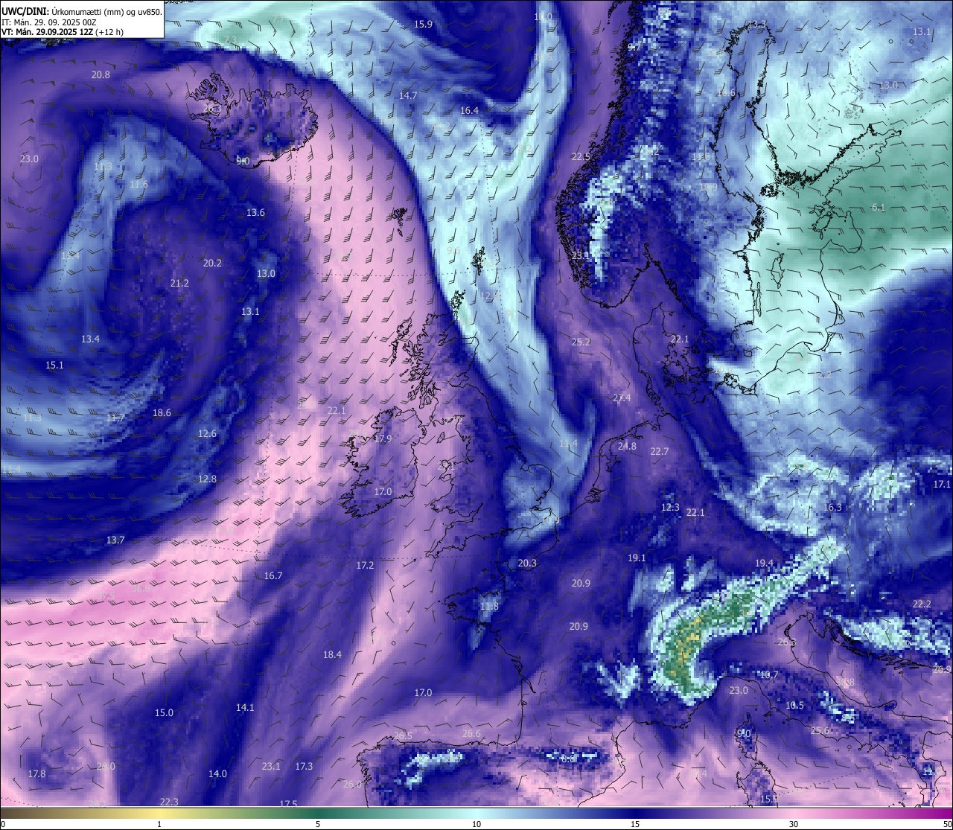Click the colorbar tick label 1
Viewport: 953px width, 830px height.
[x=159, y=824]
